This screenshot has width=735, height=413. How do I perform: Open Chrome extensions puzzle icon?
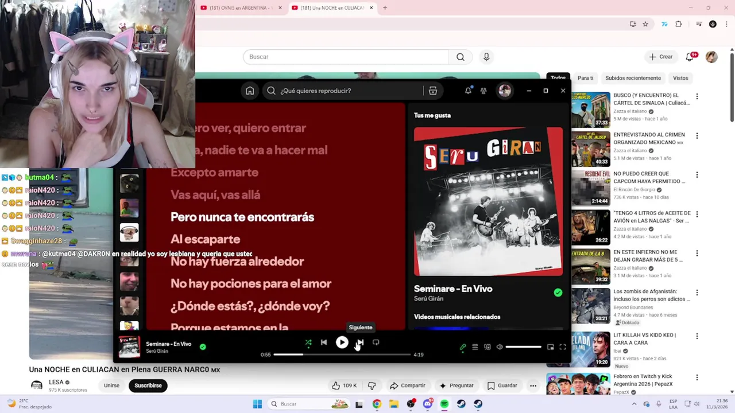[679, 24]
